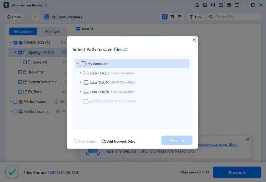
Task: Click the refresh icon beside Select Path
Action: (x=126, y=49)
